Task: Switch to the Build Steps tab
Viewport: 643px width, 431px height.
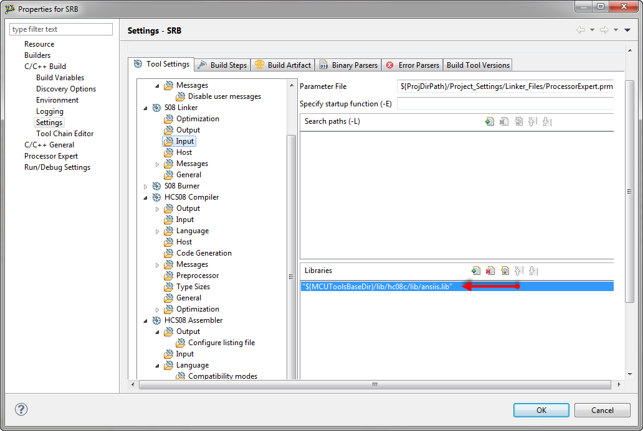Action: click(222, 65)
